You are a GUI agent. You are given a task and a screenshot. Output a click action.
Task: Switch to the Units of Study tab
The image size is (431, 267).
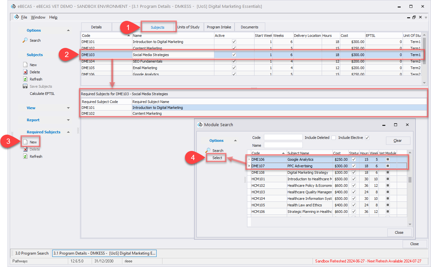click(x=188, y=27)
